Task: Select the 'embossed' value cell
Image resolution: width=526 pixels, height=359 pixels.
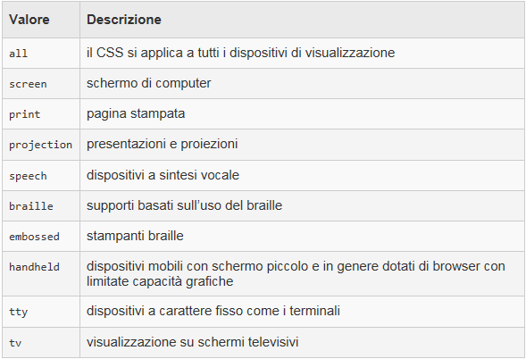Action: point(41,236)
